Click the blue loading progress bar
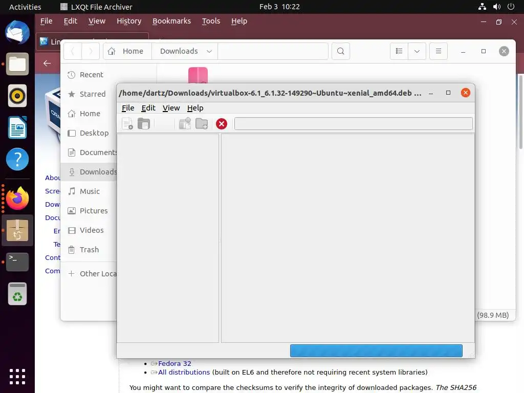 [376, 351]
